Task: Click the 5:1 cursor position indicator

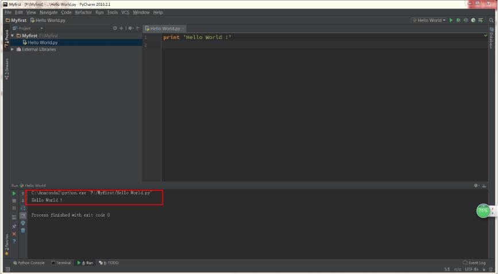Action: coord(447,269)
